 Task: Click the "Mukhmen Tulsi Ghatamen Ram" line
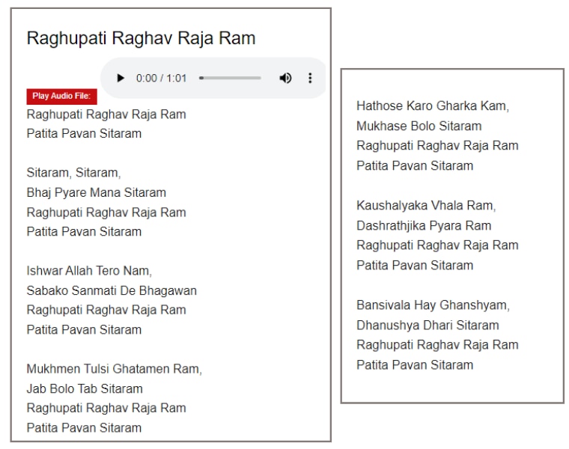click(x=114, y=369)
